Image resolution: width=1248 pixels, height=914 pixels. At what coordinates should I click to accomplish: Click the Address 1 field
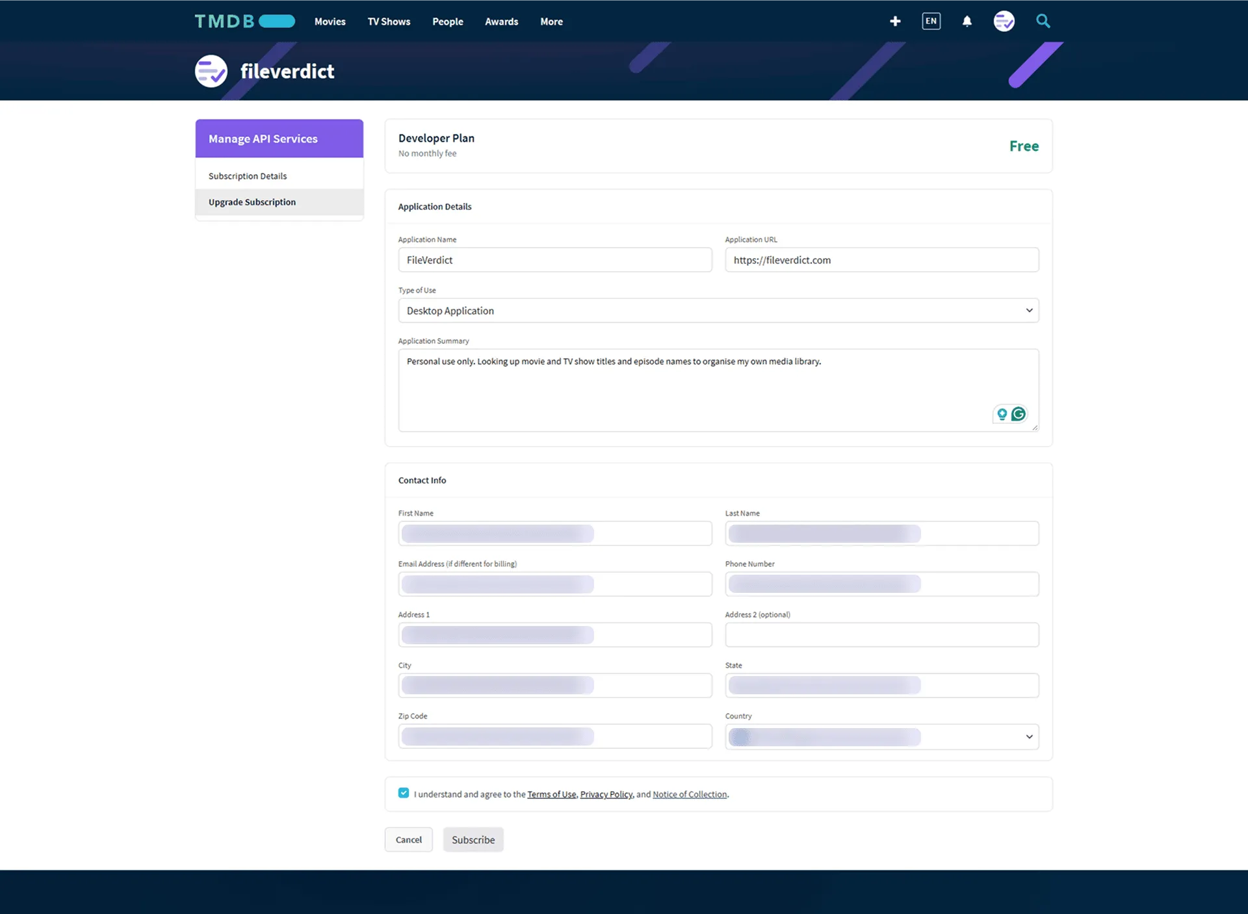555,634
